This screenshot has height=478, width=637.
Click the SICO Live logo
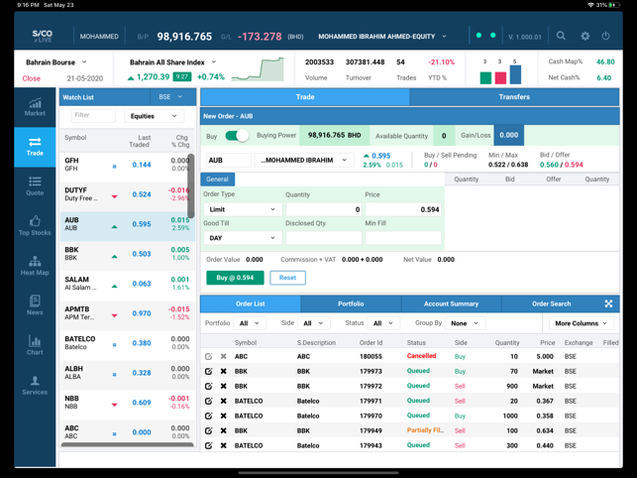tap(43, 36)
